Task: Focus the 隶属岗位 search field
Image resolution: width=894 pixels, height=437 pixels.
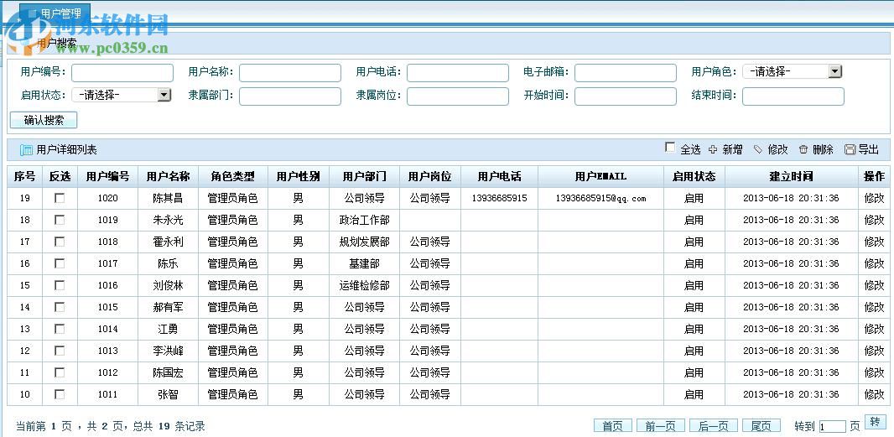Action: point(457,96)
